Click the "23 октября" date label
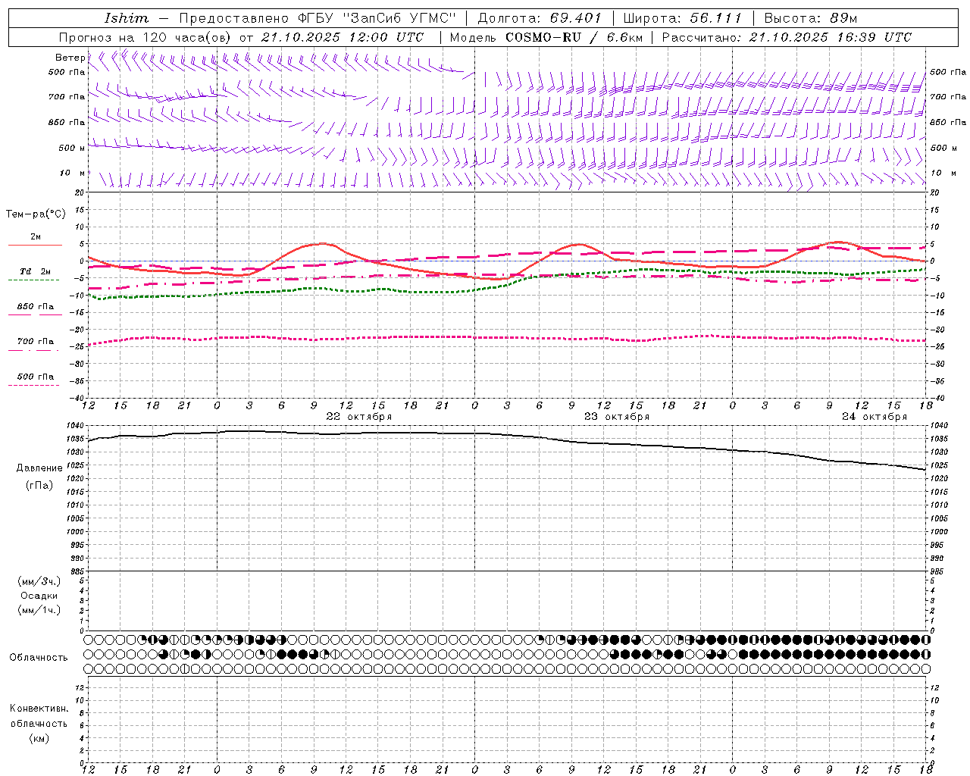Screen dimensions: 970x776 coord(617,417)
